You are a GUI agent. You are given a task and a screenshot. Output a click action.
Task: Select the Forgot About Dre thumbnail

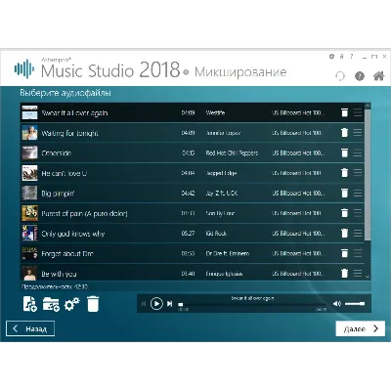[x=29, y=253]
